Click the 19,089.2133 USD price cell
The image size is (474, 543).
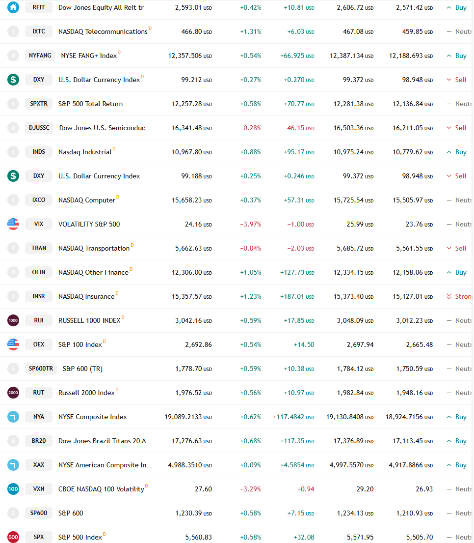(x=188, y=417)
